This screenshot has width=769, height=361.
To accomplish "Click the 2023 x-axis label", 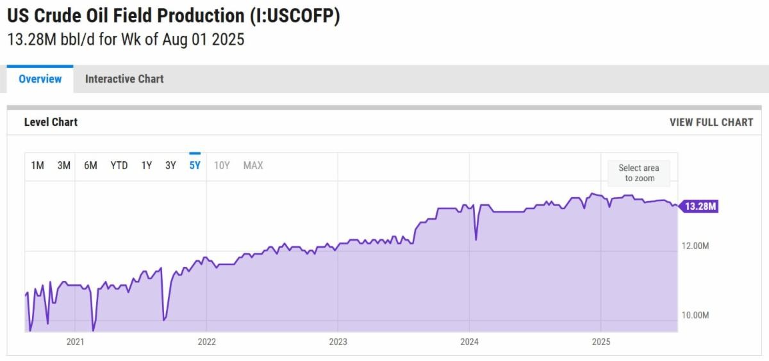I will [x=338, y=342].
